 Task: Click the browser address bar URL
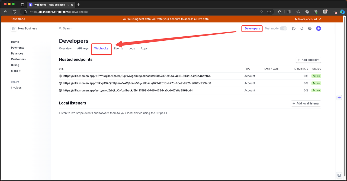tap(59, 12)
